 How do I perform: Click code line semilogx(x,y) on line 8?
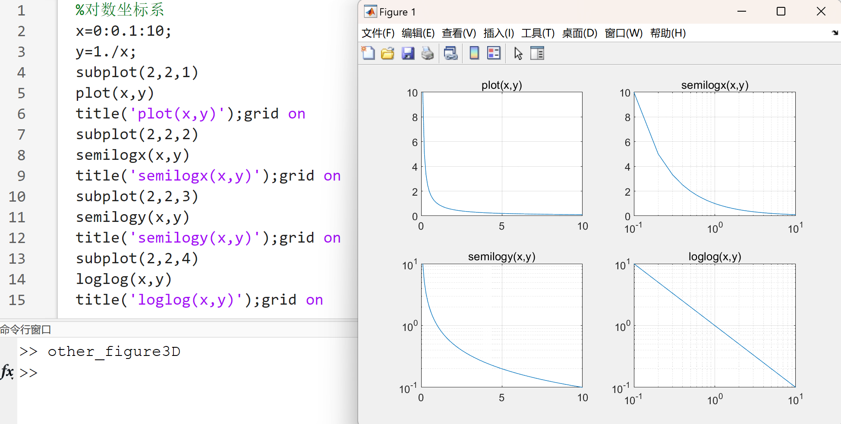click(x=133, y=155)
